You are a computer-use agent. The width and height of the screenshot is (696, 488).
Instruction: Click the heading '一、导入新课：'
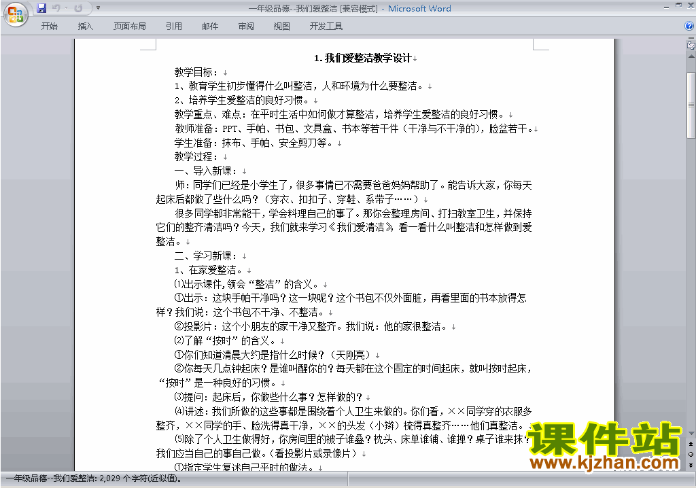206,171
